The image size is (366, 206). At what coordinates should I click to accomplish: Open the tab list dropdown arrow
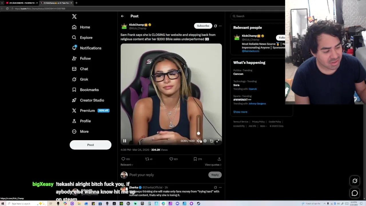pyautogui.click(x=2, y=3)
